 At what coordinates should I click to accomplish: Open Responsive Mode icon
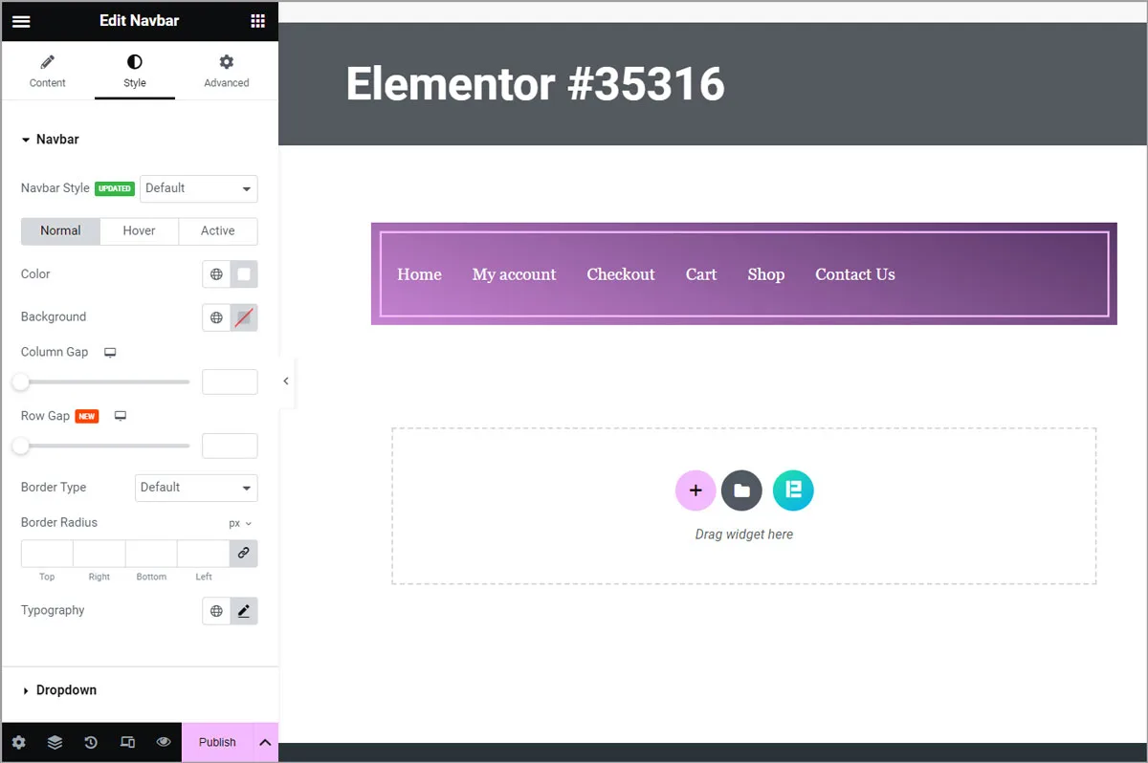pos(127,742)
